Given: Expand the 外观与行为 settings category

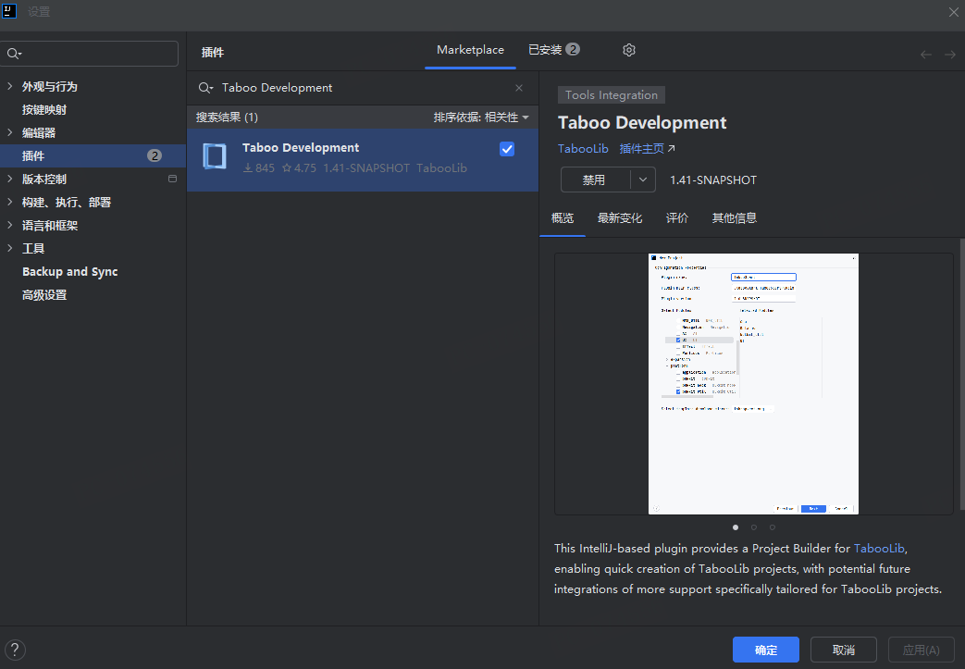Looking at the screenshot, I should click(x=10, y=86).
